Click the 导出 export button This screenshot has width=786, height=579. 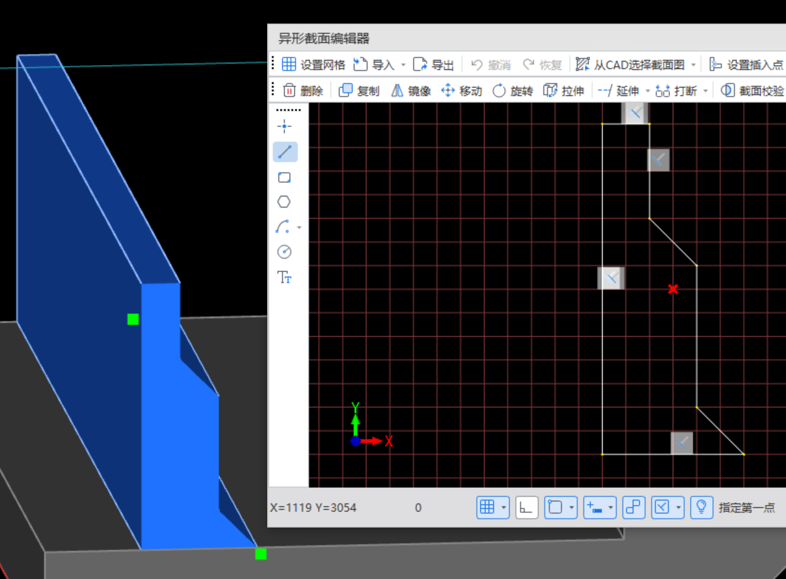(x=434, y=64)
